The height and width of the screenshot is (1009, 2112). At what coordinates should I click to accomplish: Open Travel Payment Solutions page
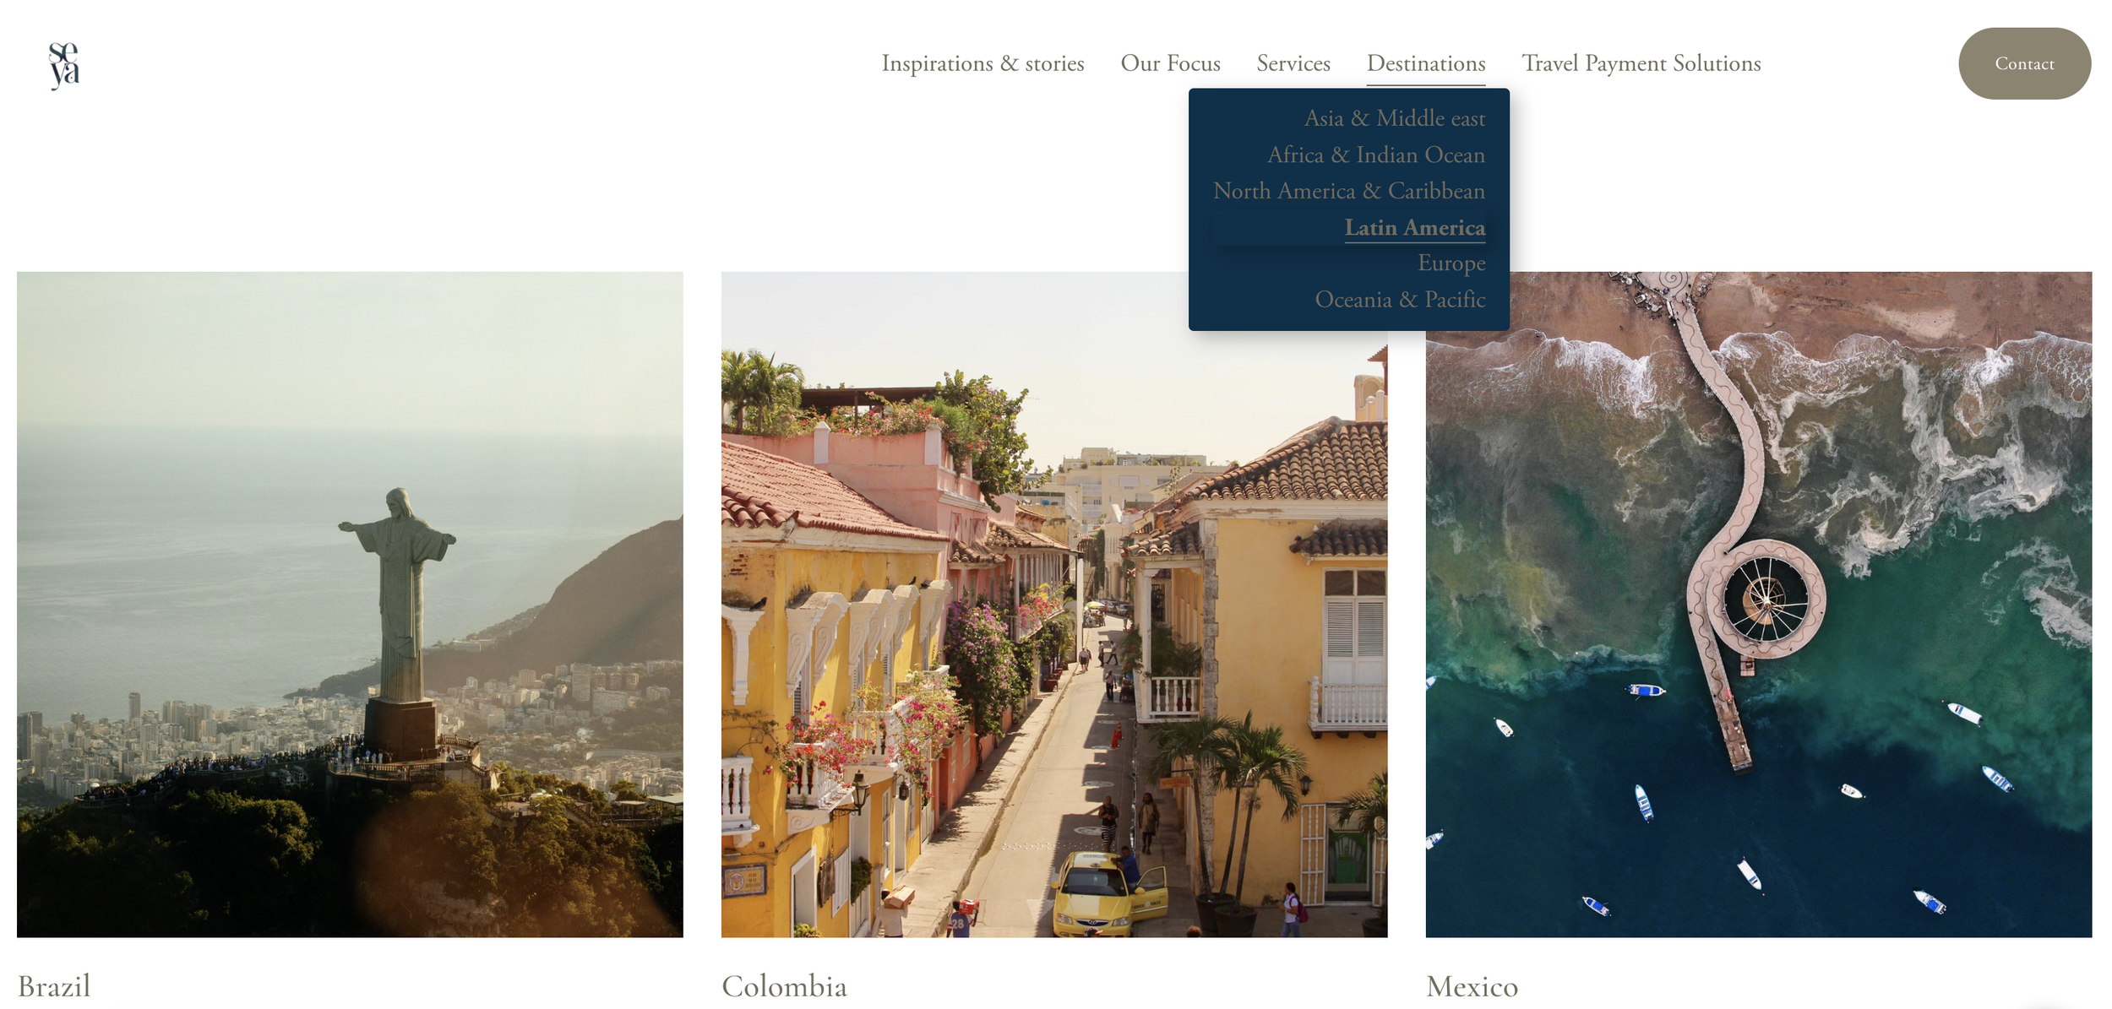coord(1640,63)
